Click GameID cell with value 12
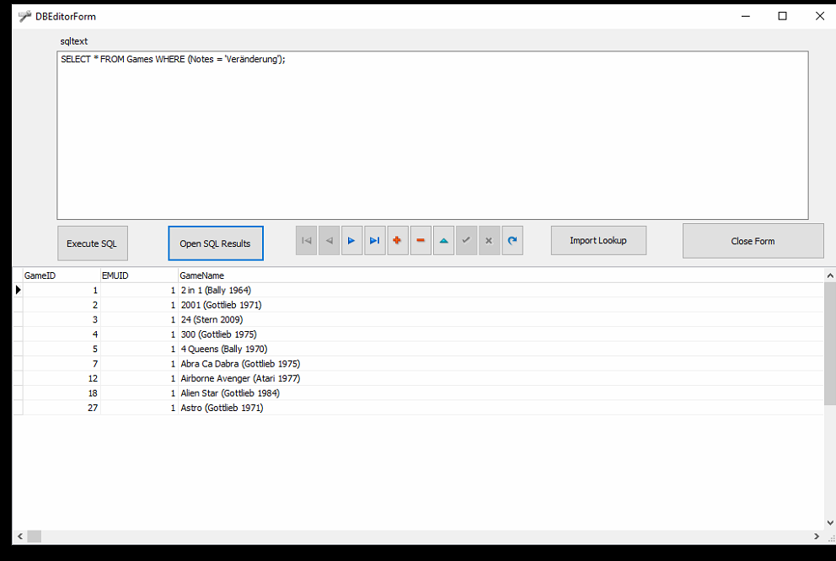Image resolution: width=836 pixels, height=561 pixels. click(62, 378)
